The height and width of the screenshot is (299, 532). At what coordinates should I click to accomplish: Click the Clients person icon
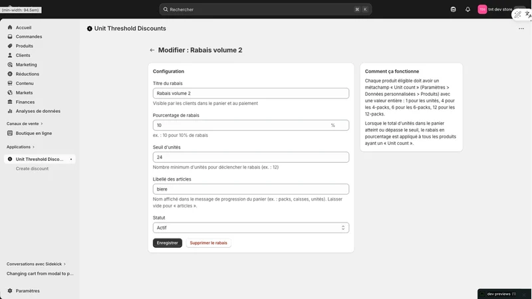tap(10, 55)
